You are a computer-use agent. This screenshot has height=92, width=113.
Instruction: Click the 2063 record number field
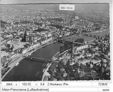click(8, 84)
